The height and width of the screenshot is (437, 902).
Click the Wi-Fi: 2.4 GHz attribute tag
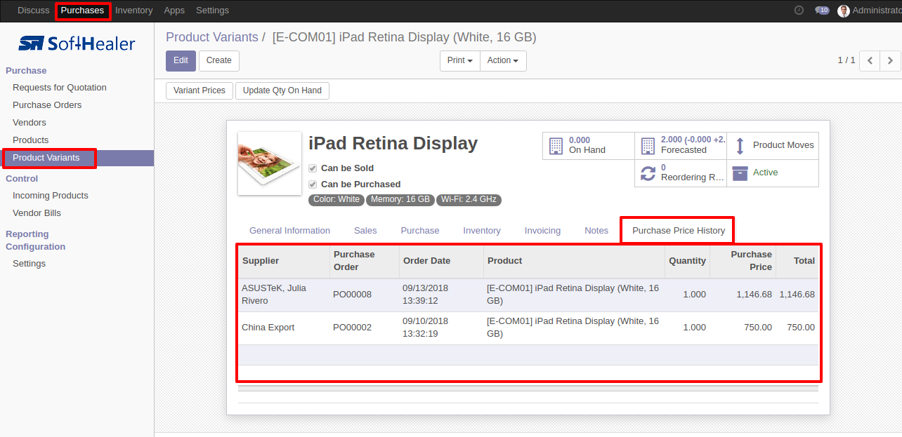pyautogui.click(x=469, y=200)
